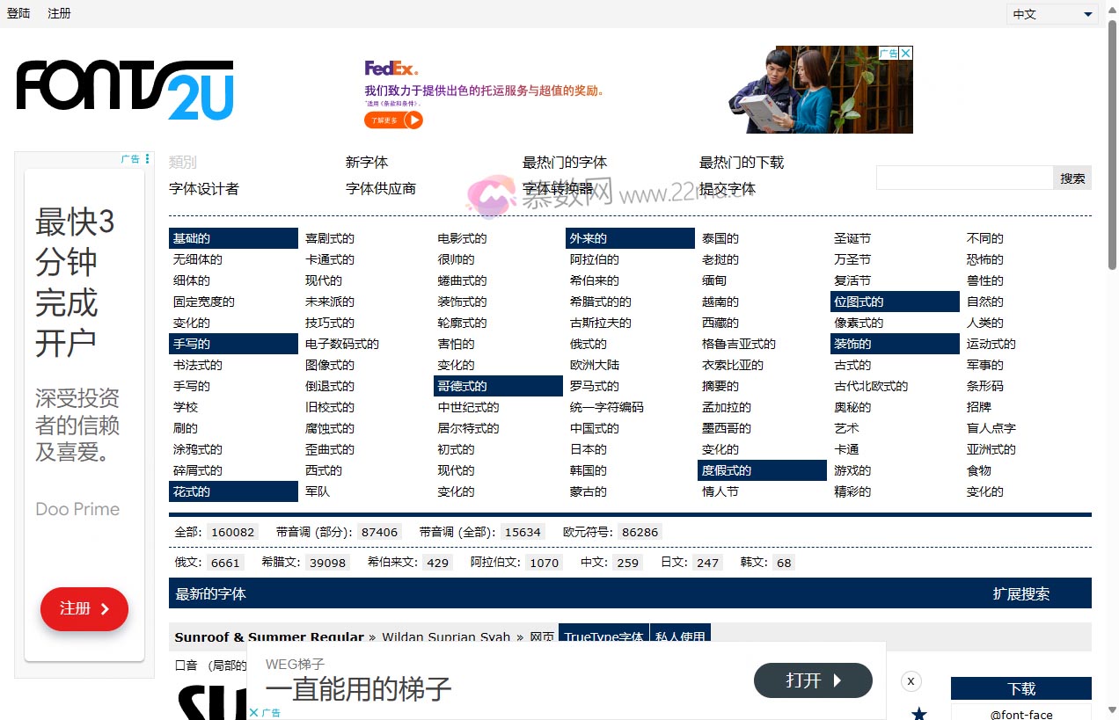Toggle the 位图式的 category filter
Screen dimensions: 1119x720
[858, 301]
